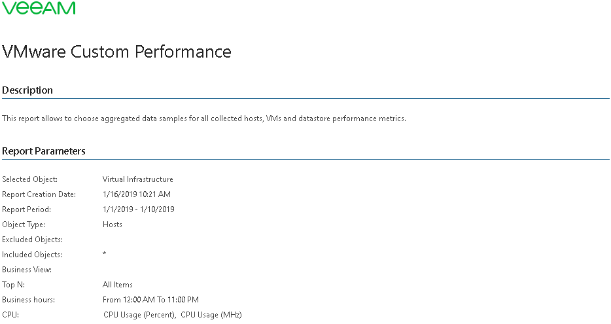
Task: Click the Business View label
Action: [27, 270]
